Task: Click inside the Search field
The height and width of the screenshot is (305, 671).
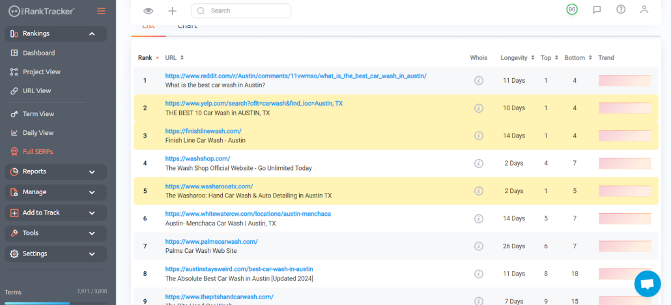Action: point(241,10)
